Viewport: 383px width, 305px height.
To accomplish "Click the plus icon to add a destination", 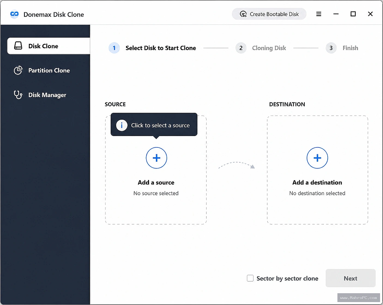I will coord(317,158).
